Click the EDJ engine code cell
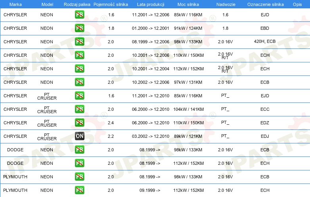The width and height of the screenshot is (310, 197). (x=265, y=136)
